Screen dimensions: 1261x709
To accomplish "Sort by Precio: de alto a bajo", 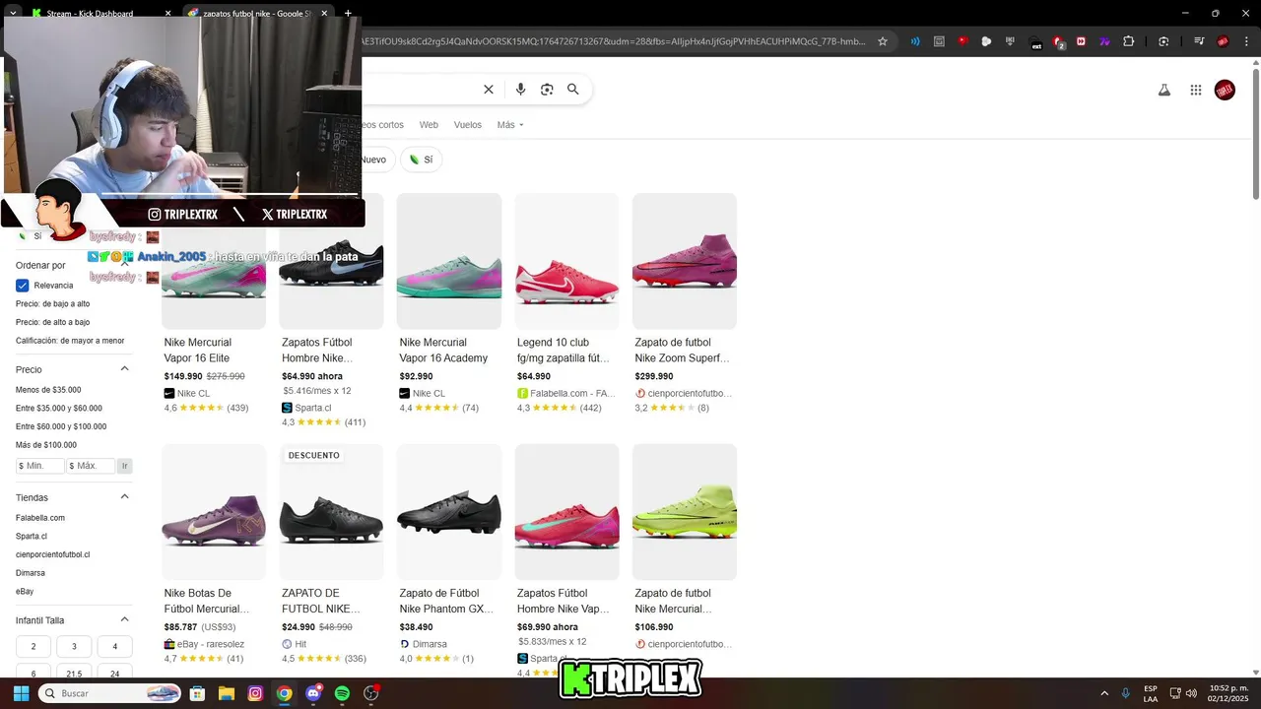I will [52, 322].
